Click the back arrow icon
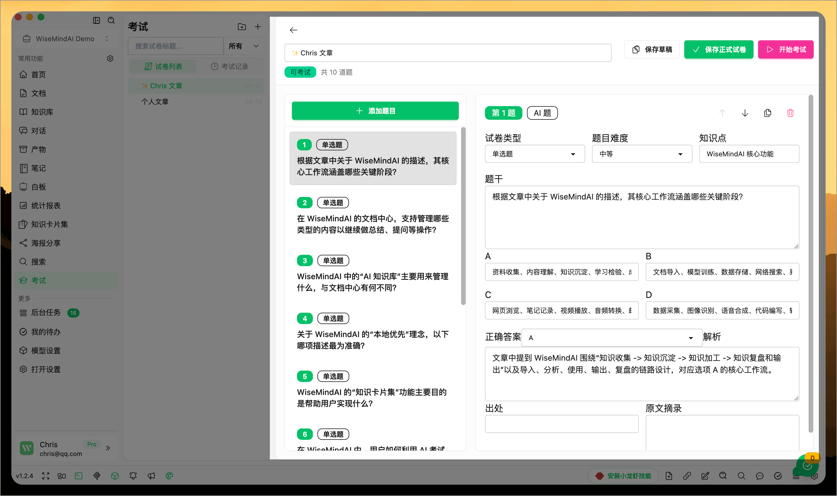 pyautogui.click(x=293, y=30)
